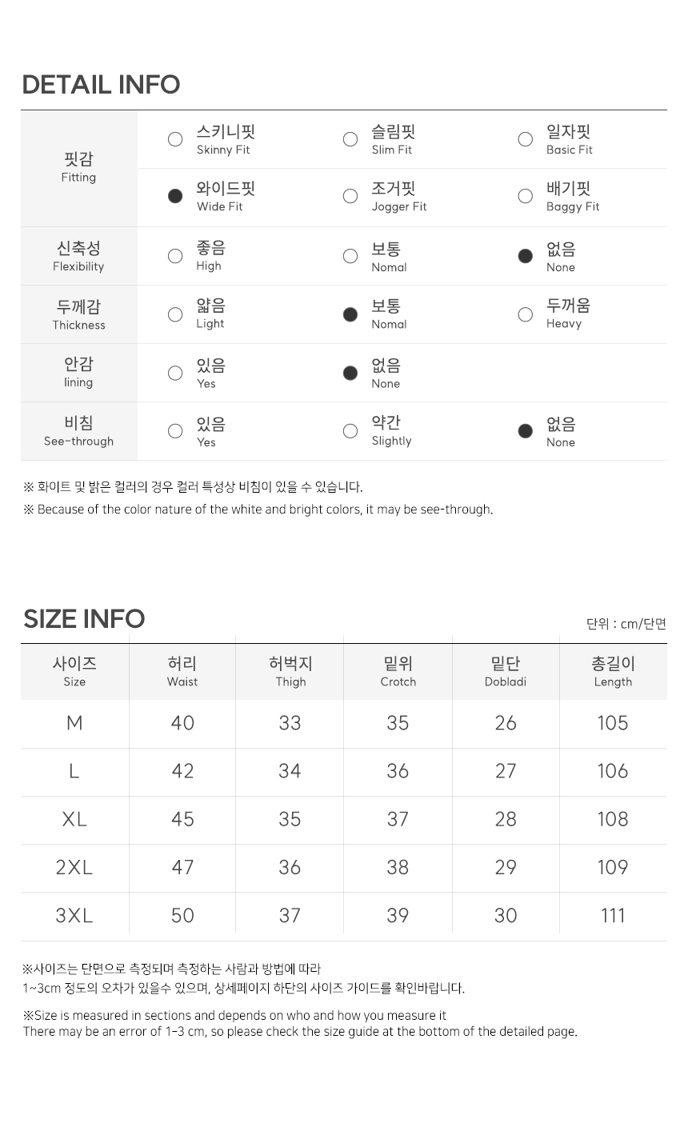Viewport: 688px width, 1131px height.
Task: Select Nomal for Thickness
Action: [350, 314]
